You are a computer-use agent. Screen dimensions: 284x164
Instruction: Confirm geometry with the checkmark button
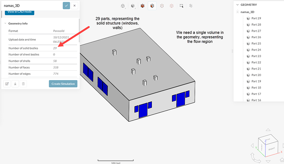(66, 6)
